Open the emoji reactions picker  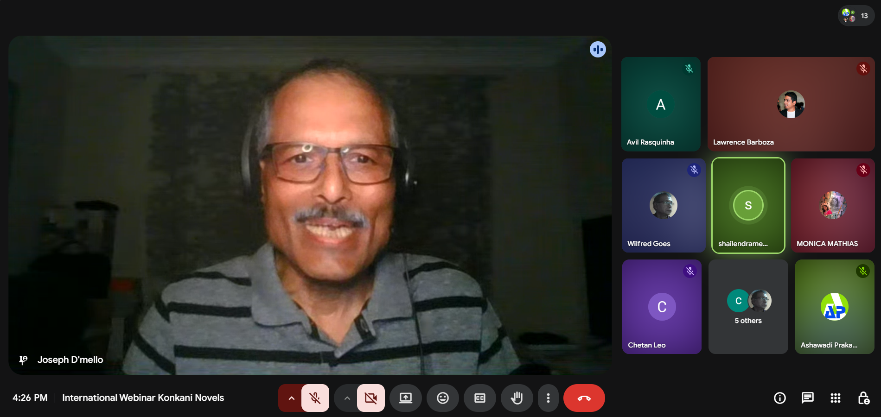click(x=443, y=398)
